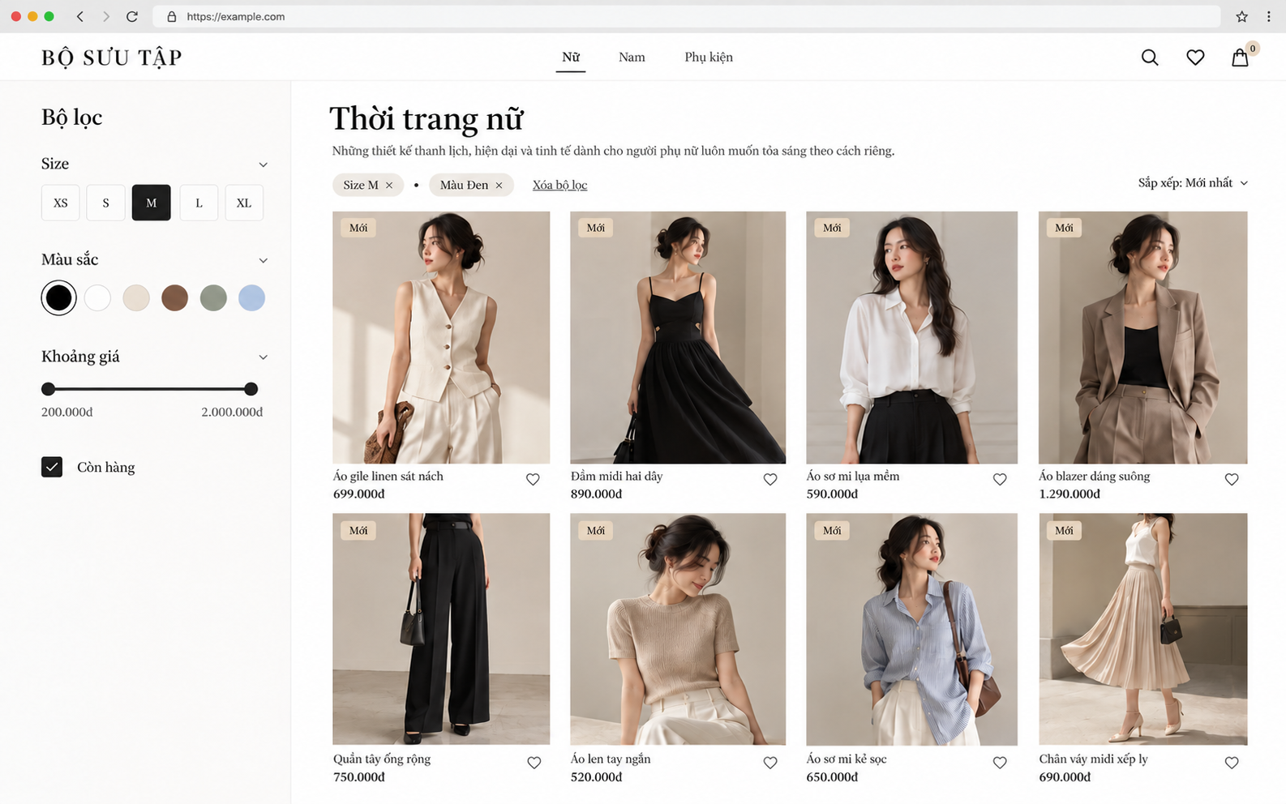Click the browser address bar
The image size is (1286, 804).
point(686,16)
